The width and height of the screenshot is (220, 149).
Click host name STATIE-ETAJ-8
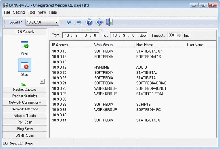coord(148,120)
